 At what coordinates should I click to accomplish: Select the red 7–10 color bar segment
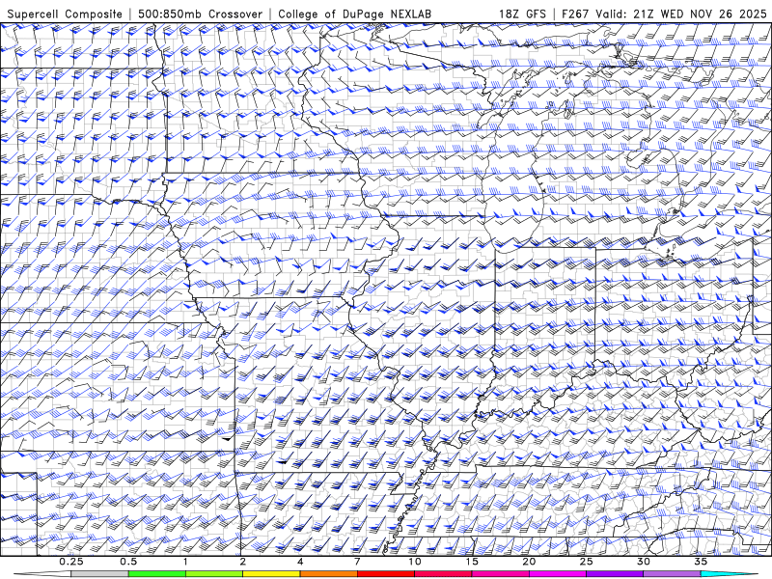click(385, 574)
